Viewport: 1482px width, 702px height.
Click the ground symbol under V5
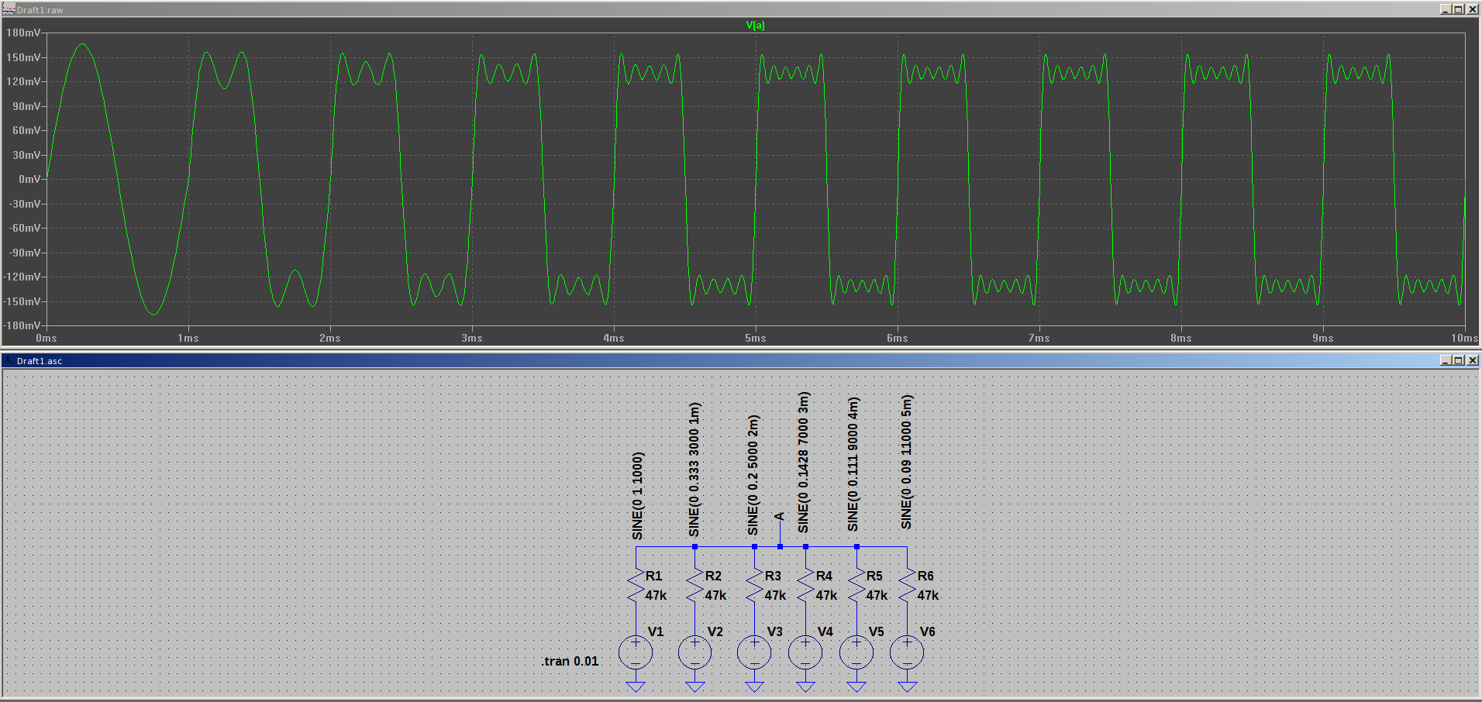point(856,687)
